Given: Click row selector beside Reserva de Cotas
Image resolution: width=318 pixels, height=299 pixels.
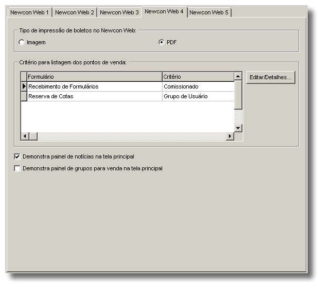Looking at the screenshot, I should coord(24,96).
